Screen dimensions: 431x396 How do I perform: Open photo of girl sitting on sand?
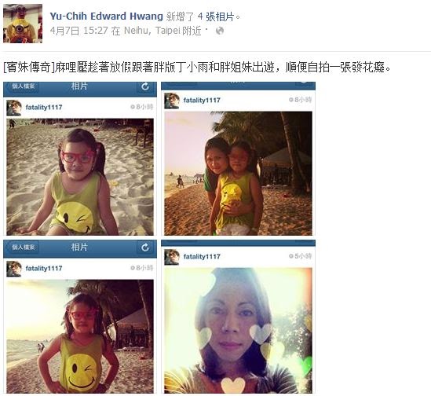tap(80, 177)
